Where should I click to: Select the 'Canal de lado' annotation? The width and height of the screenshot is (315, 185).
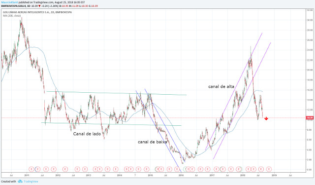87,134
